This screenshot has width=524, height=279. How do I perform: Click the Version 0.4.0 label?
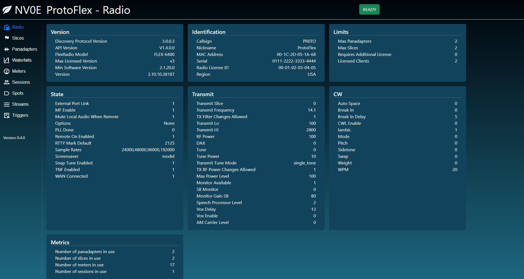pyautogui.click(x=14, y=138)
